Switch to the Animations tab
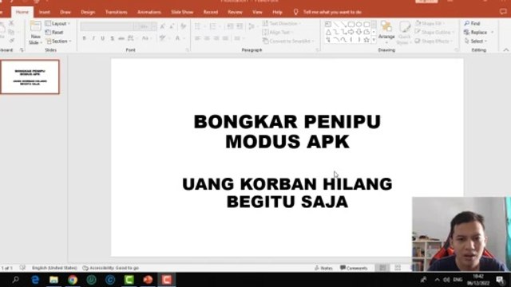Screen dimensions: 511x287 click(x=149, y=12)
